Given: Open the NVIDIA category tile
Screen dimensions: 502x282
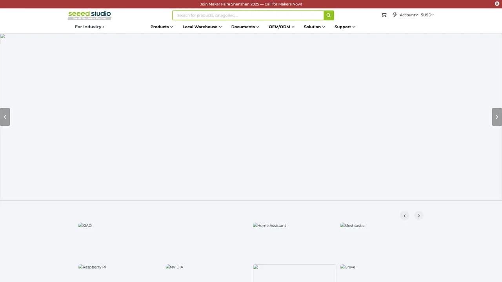Looking at the screenshot, I should click(x=175, y=267).
